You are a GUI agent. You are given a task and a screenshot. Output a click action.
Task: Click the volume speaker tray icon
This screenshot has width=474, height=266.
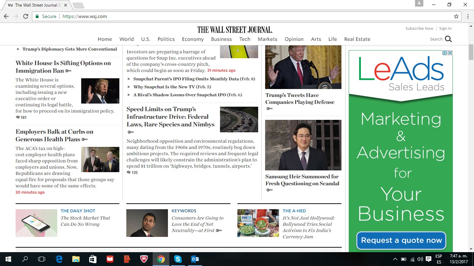(420, 259)
